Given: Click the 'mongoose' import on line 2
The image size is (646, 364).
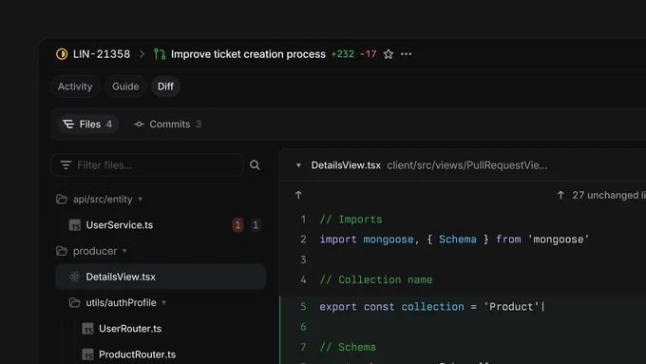Looking at the screenshot, I should click(x=389, y=239).
